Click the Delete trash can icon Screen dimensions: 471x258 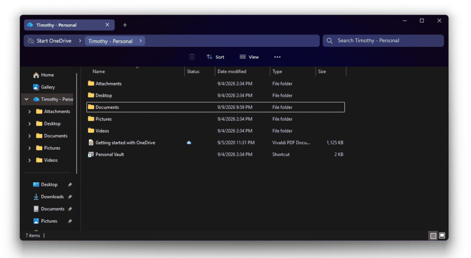point(192,56)
